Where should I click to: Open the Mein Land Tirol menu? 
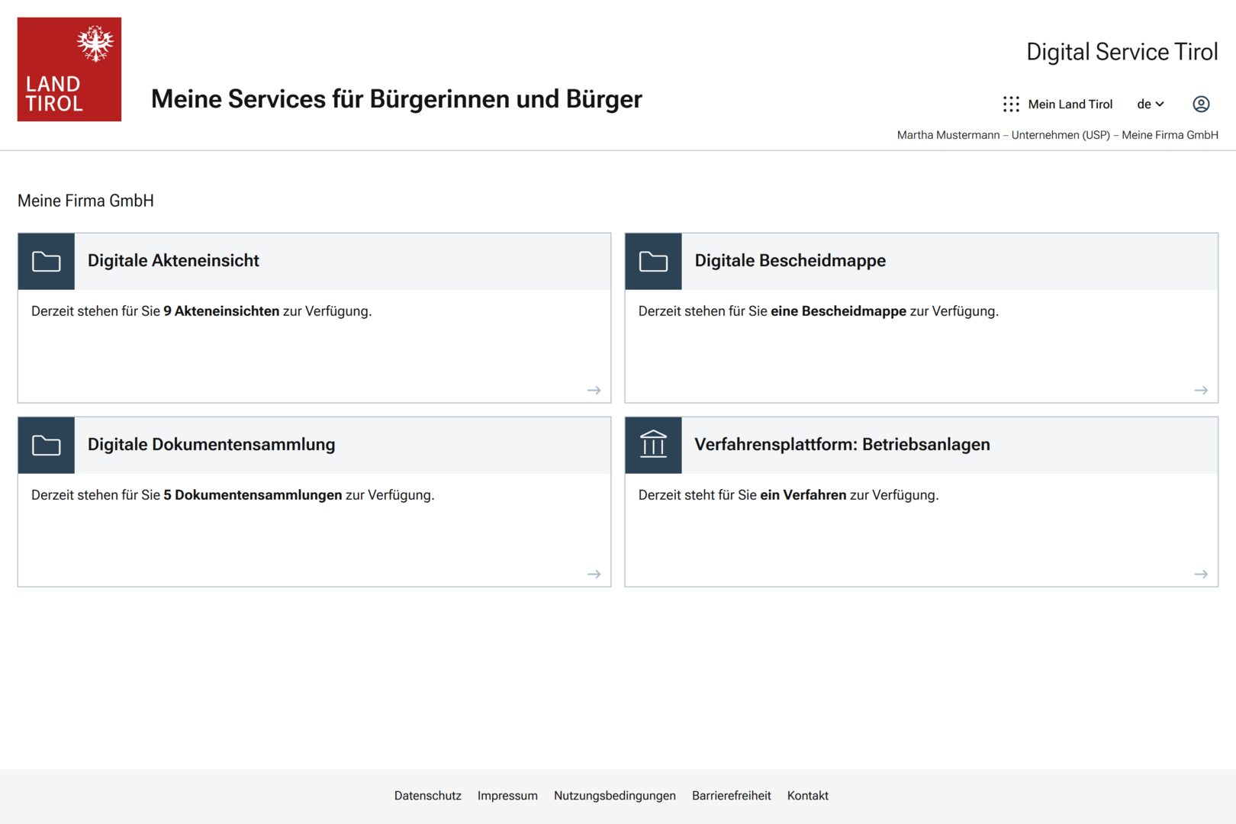(1070, 104)
